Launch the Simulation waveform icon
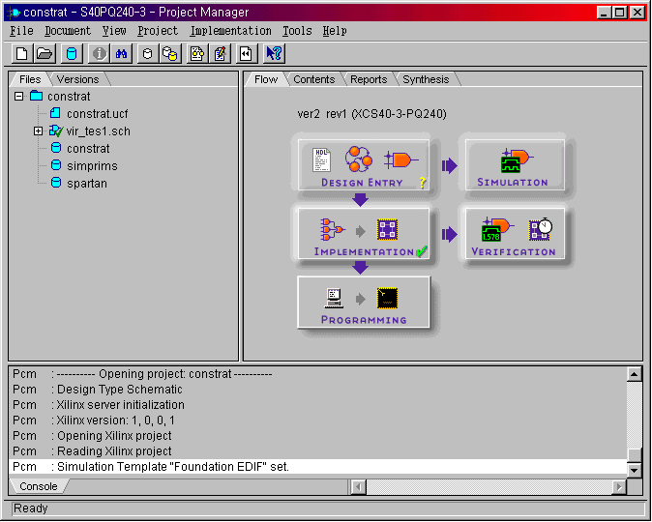The height and width of the screenshot is (522, 652). point(516,160)
